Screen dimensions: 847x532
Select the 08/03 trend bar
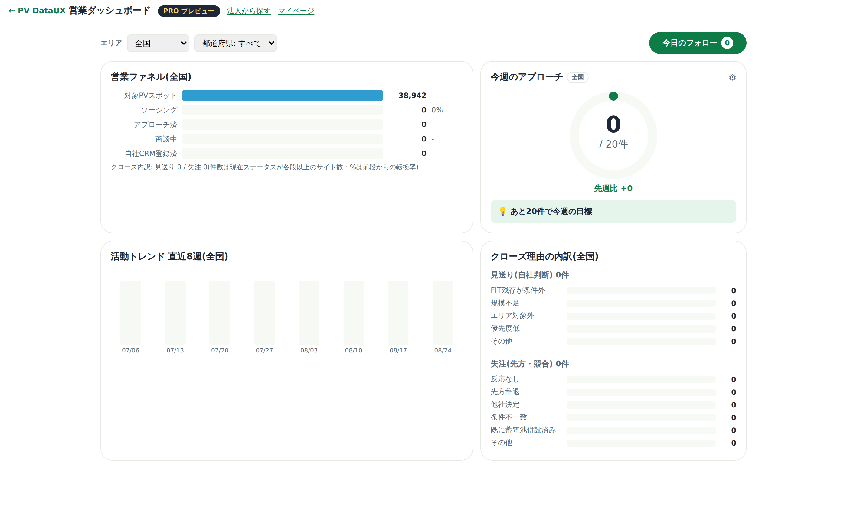[x=309, y=312]
